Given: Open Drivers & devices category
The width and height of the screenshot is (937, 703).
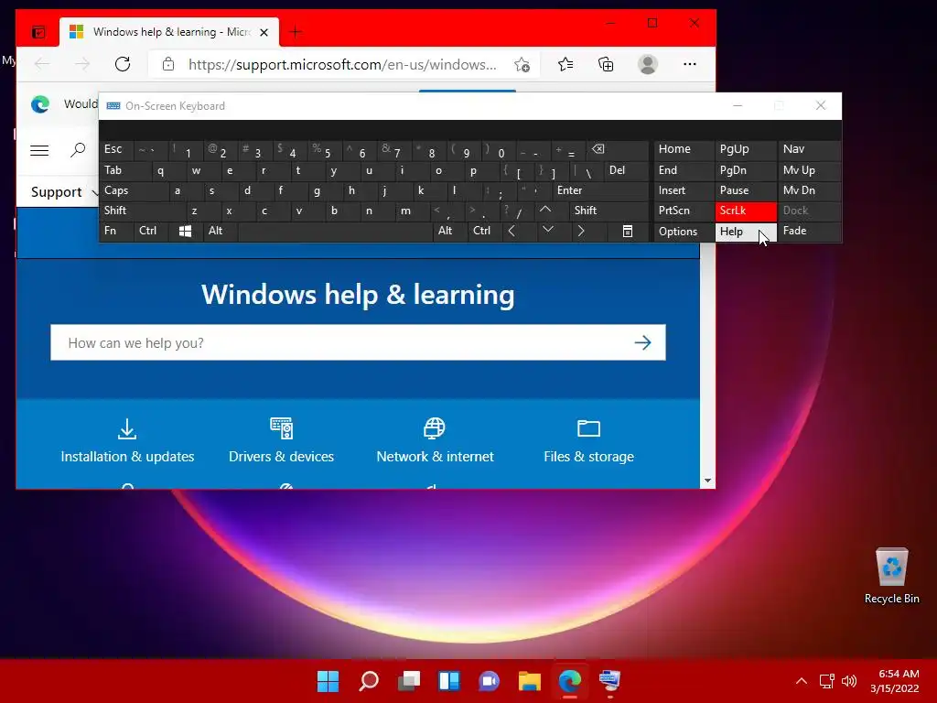Looking at the screenshot, I should pyautogui.click(x=281, y=442).
